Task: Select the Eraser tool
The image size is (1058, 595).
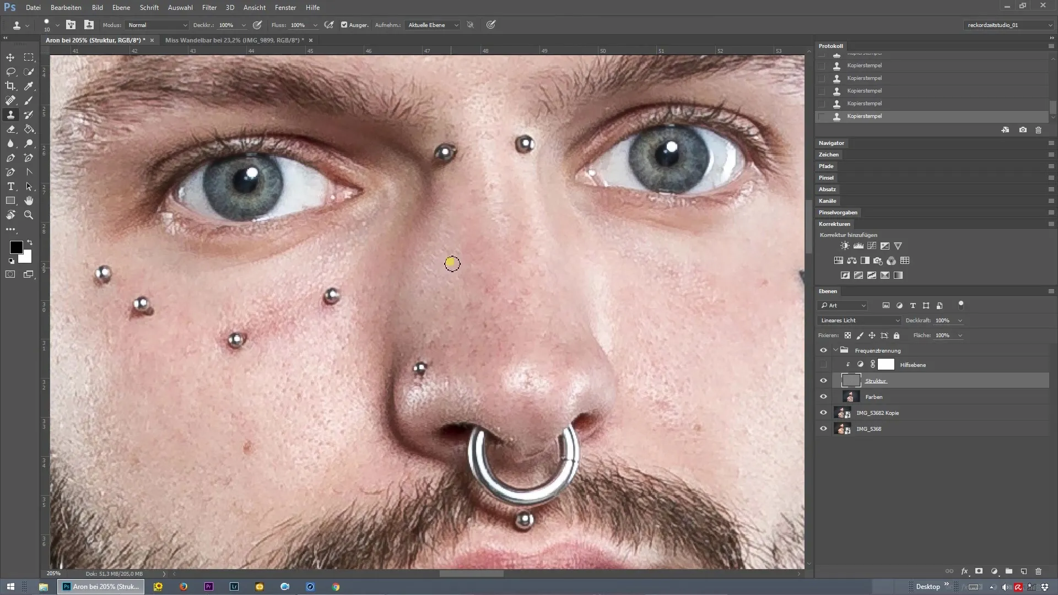Action: point(10,129)
